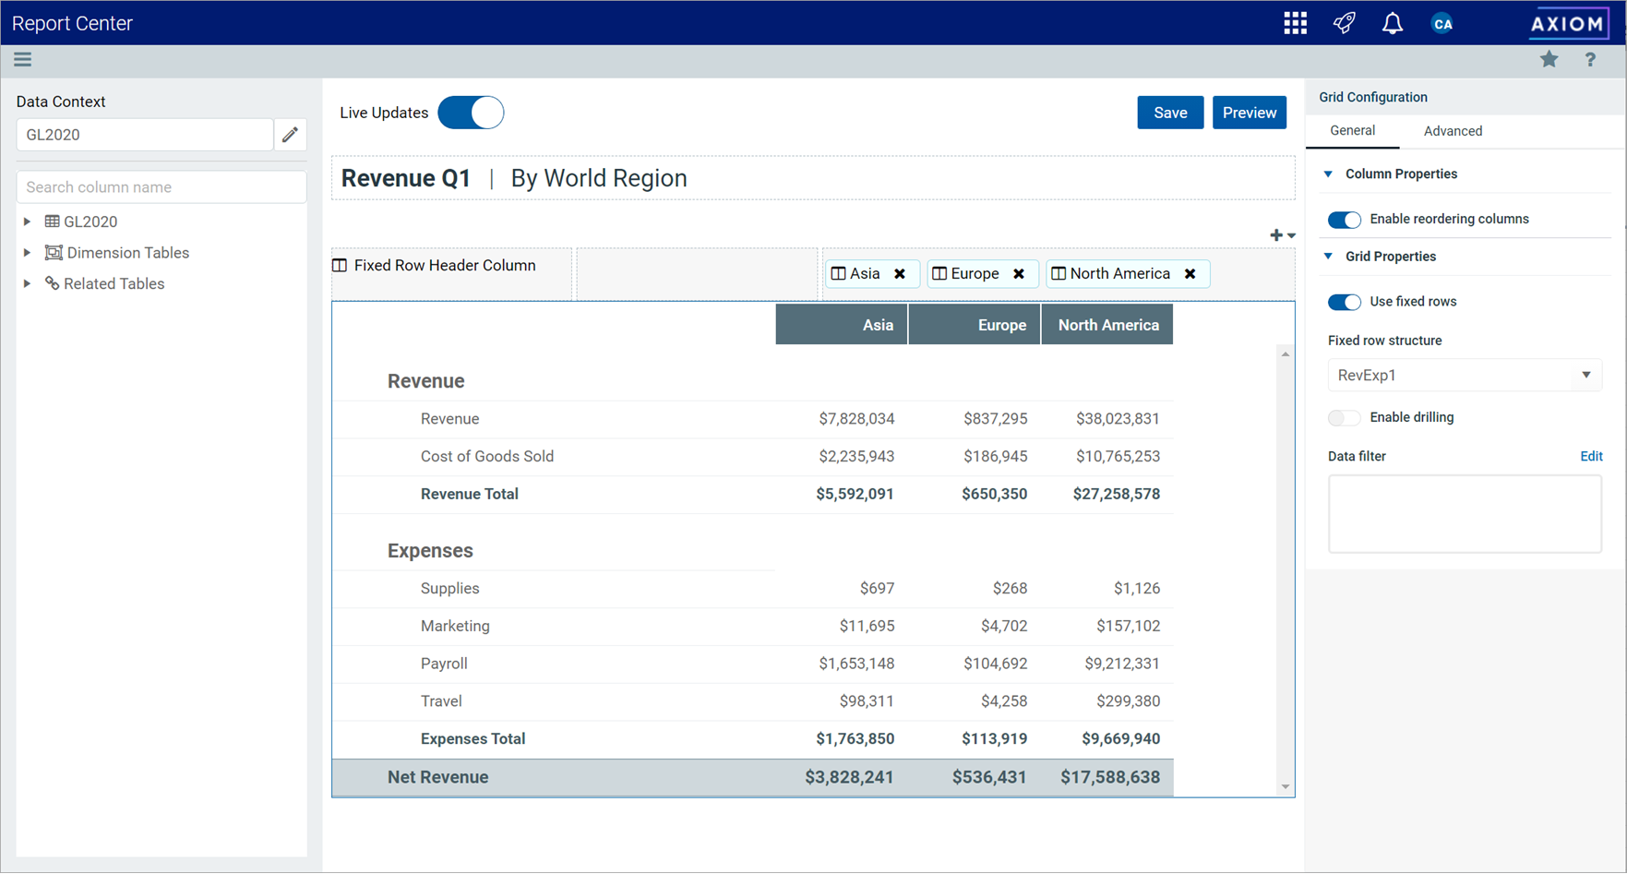Turn on Enable drilling

1344,418
